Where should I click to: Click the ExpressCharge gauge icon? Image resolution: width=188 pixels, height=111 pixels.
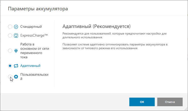click(16, 36)
